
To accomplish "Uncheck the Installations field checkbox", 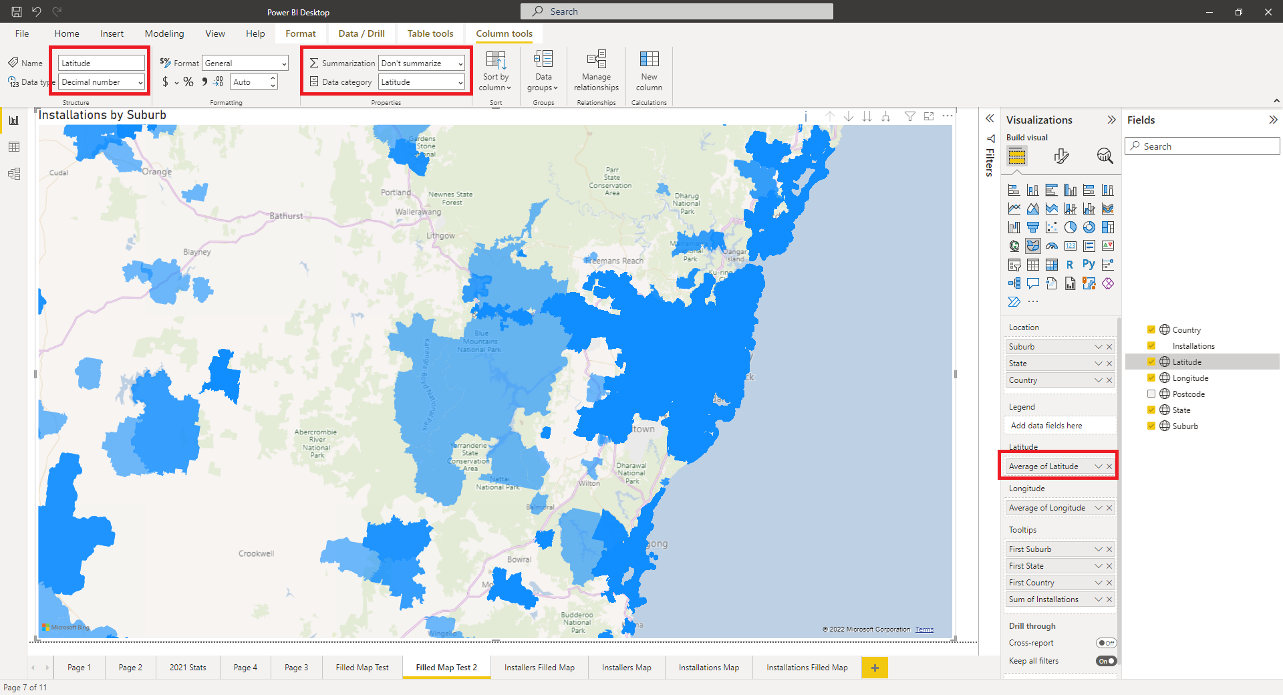I will coord(1151,345).
